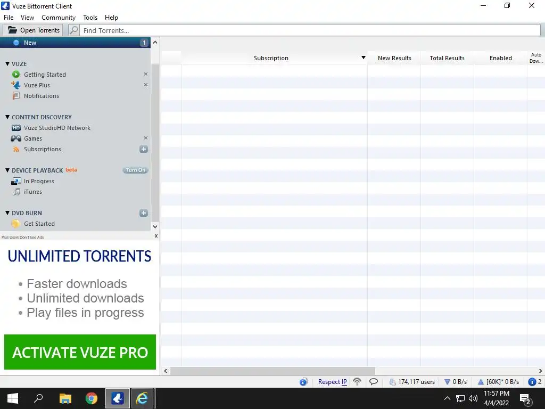The height and width of the screenshot is (409, 545).
Task: Open Vuze from the Windows taskbar
Action: 118,398
